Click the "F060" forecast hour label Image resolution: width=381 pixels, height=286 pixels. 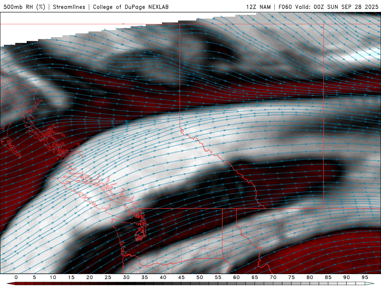[285, 7]
